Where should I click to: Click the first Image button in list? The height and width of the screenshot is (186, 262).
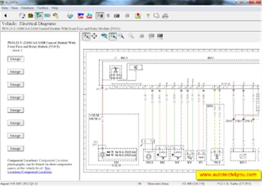coord(15,59)
